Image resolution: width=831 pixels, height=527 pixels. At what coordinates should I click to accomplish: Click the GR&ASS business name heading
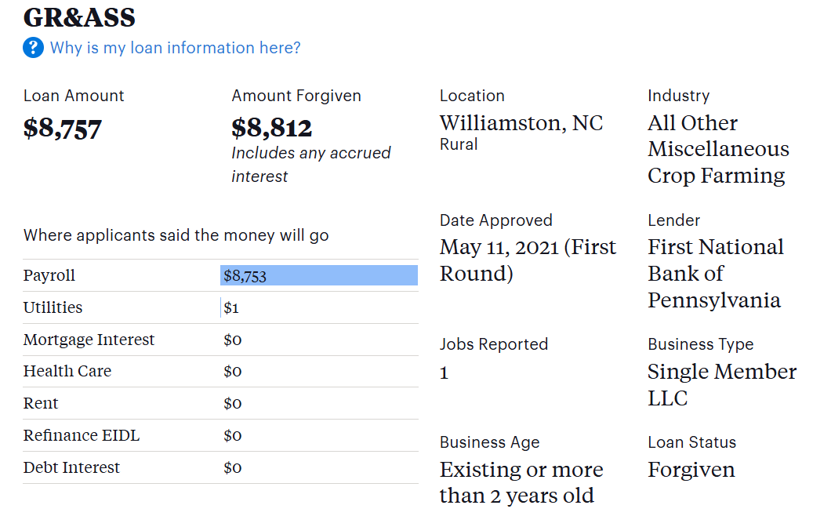click(79, 18)
